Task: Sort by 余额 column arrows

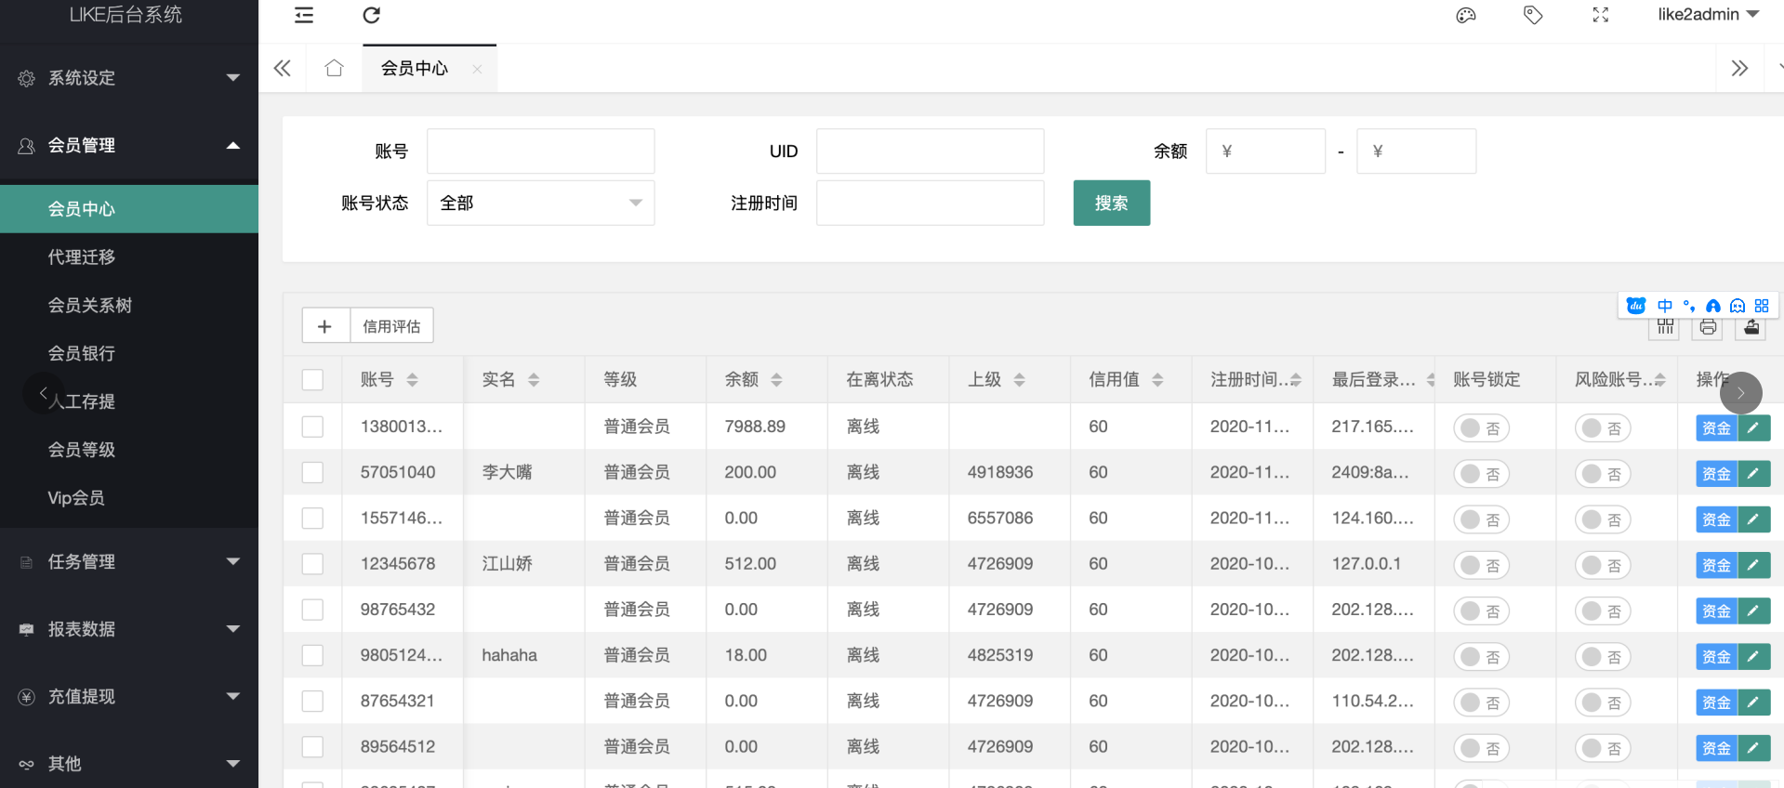Action: click(776, 380)
